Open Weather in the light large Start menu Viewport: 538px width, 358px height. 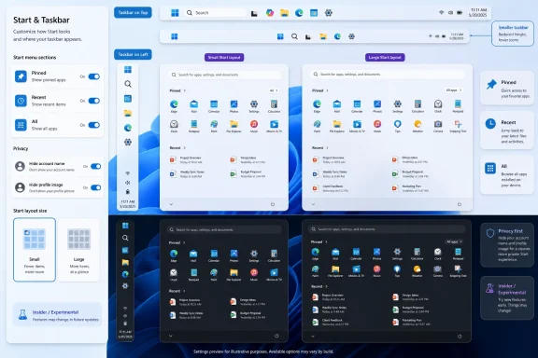tap(418, 126)
